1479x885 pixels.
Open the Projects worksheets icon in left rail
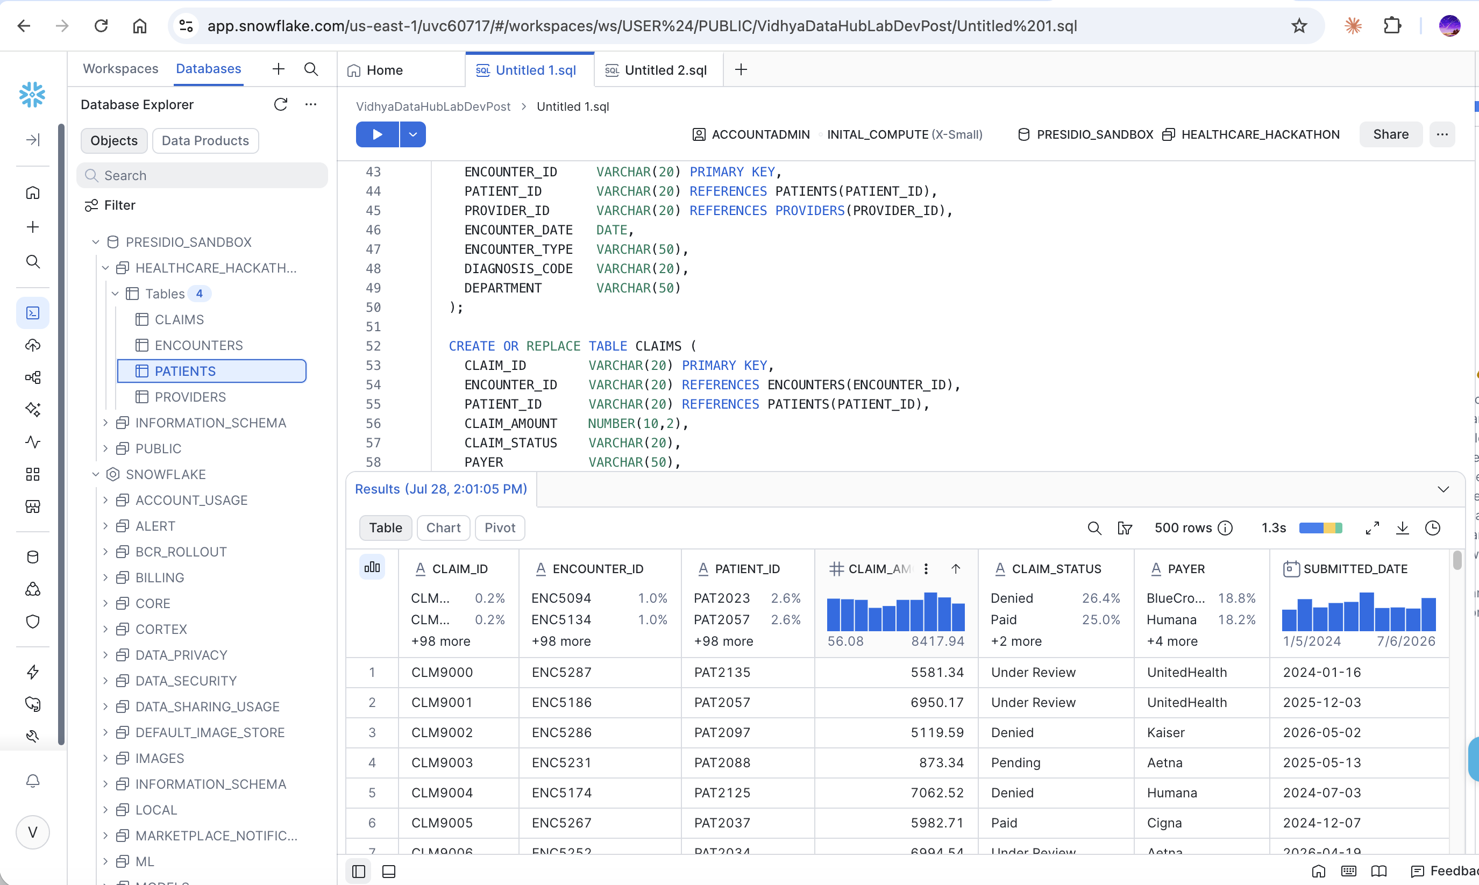tap(33, 313)
